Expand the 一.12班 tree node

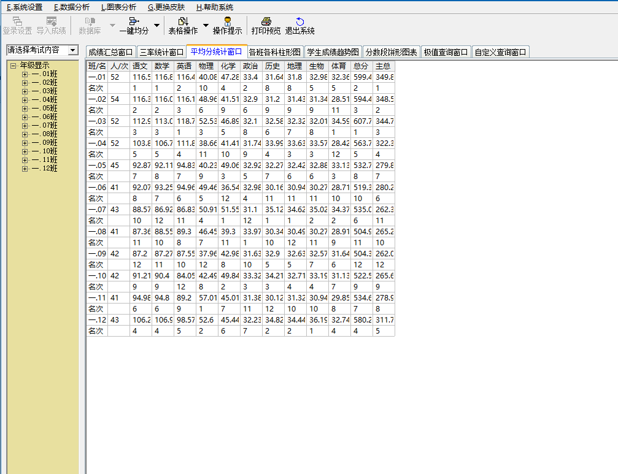pyautogui.click(x=25, y=169)
